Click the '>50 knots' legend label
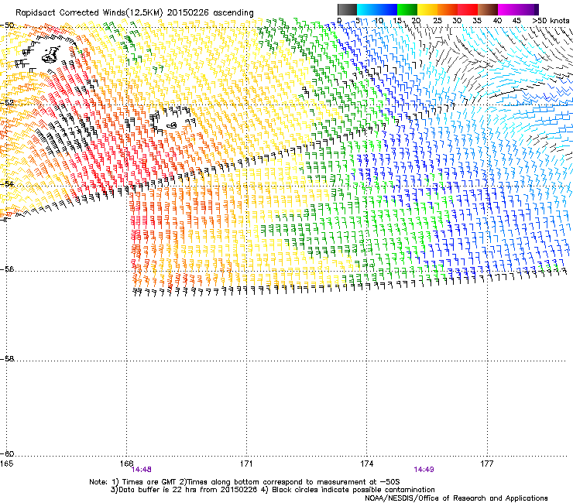The width and height of the screenshot is (573, 503). [x=551, y=21]
